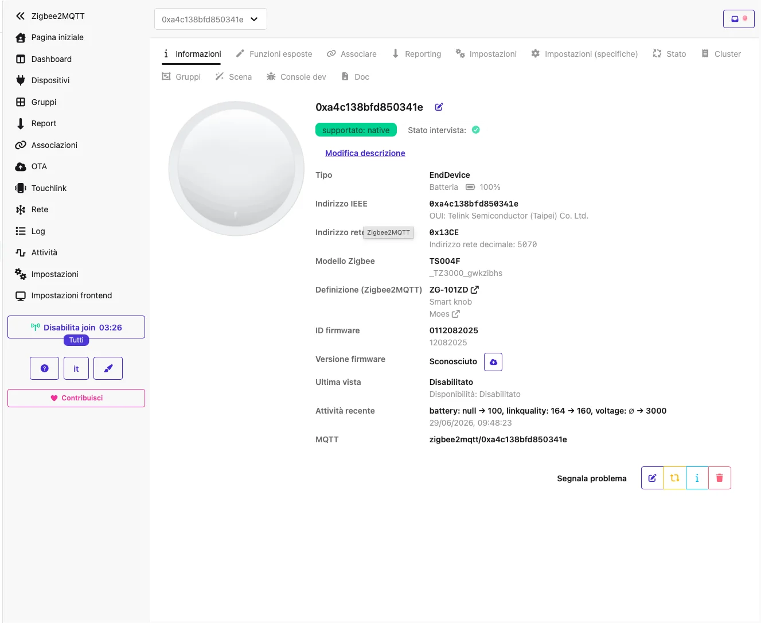Switch to the Funzioni esposte tab
The width and height of the screenshot is (761, 623).
pyautogui.click(x=274, y=54)
